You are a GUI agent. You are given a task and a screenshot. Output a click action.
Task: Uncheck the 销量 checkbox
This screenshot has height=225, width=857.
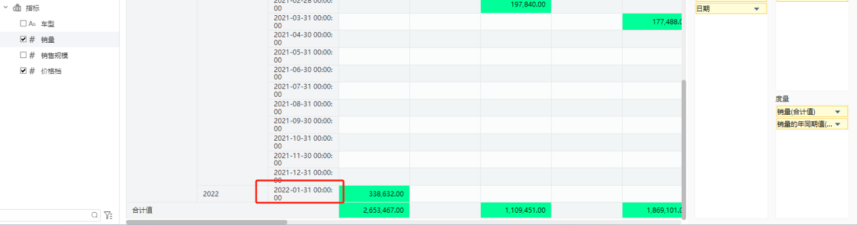[x=23, y=39]
